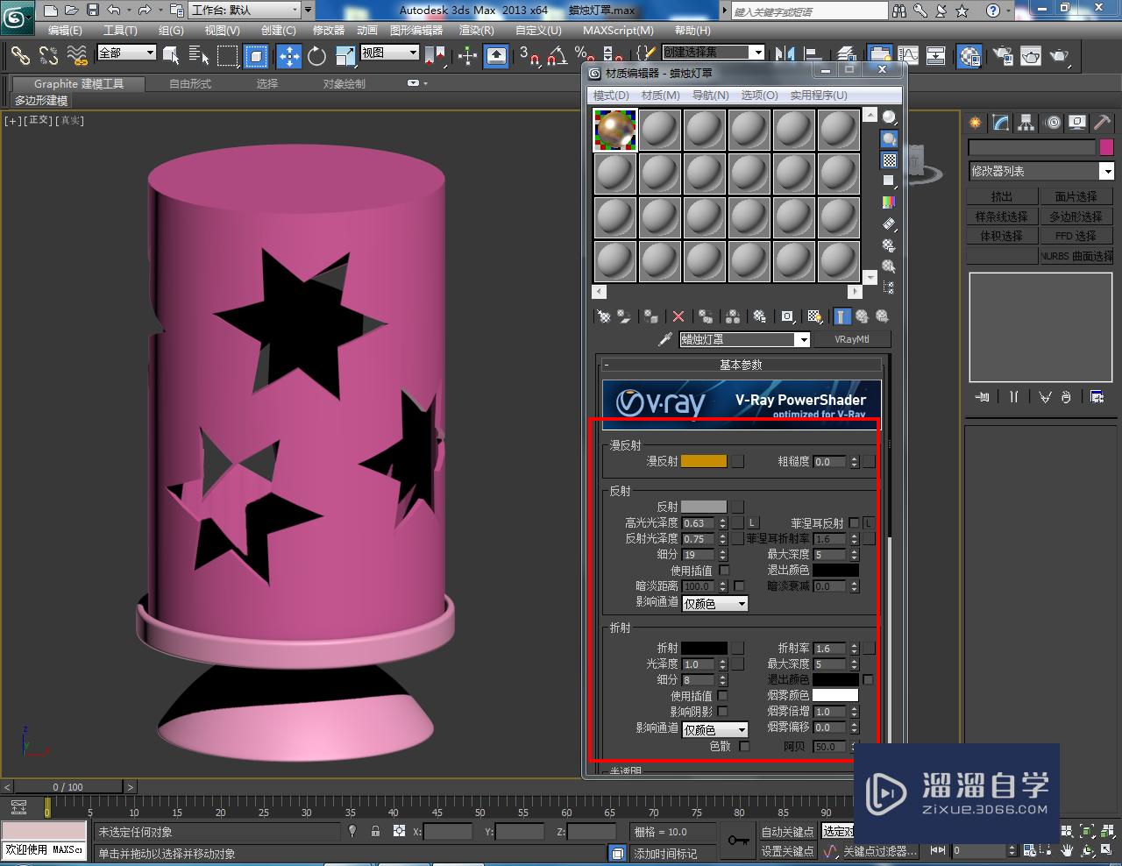Toggle reflection Use interpolation checkbox
1122x866 pixels.
[x=724, y=571]
